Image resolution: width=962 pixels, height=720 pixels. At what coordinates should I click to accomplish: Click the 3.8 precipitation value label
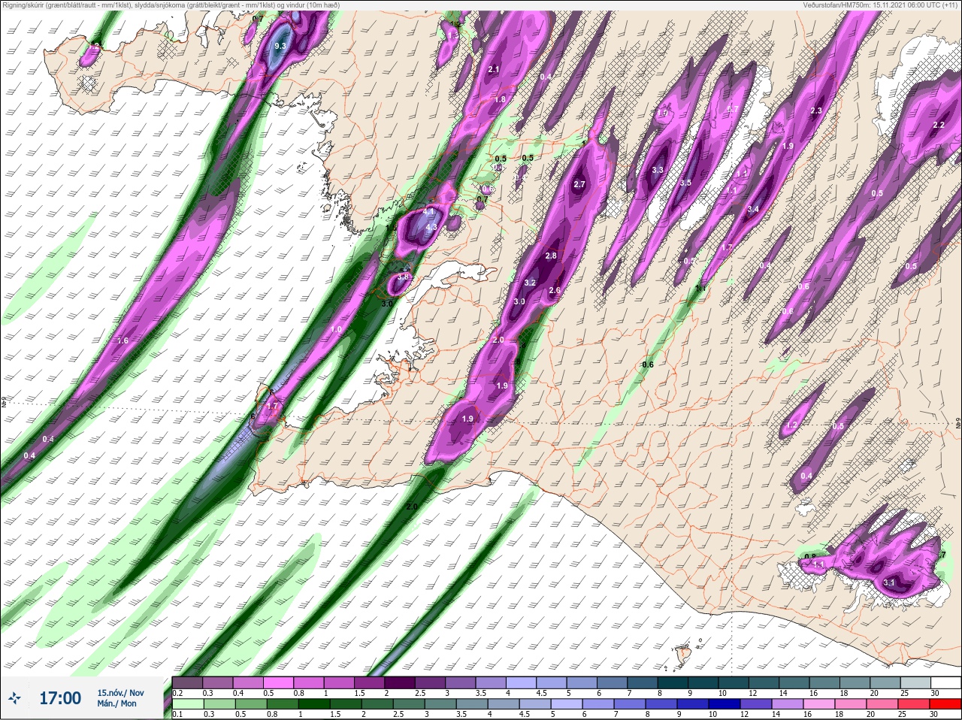point(404,277)
